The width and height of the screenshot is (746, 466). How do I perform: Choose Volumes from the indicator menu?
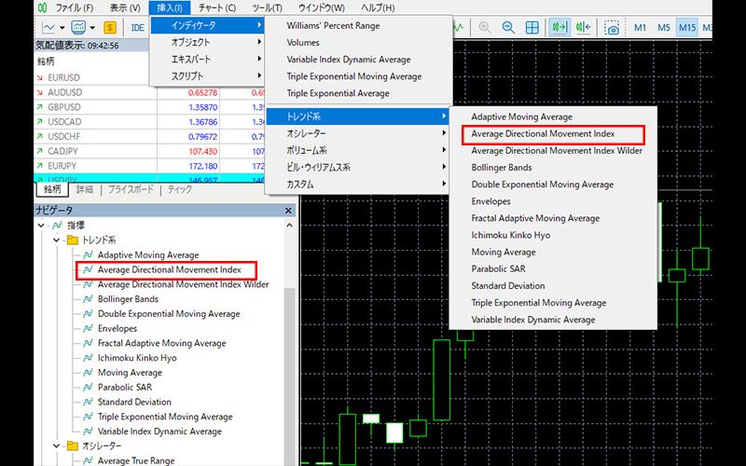click(x=303, y=42)
